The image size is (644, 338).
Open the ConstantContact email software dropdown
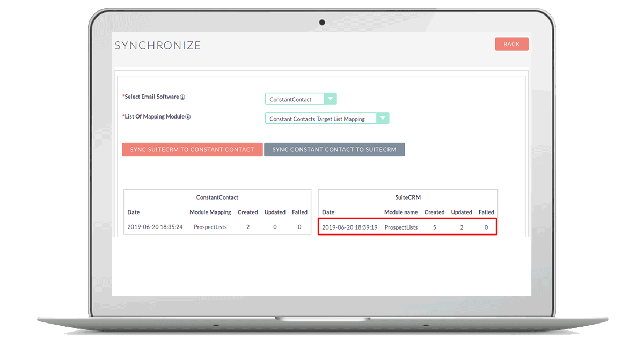[x=301, y=99]
